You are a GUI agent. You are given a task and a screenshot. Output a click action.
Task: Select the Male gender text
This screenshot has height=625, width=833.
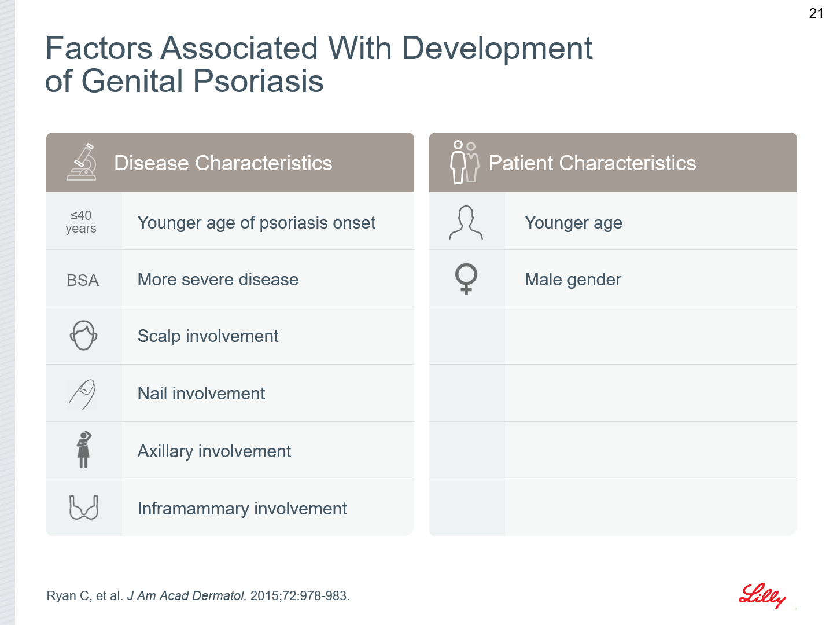573,280
